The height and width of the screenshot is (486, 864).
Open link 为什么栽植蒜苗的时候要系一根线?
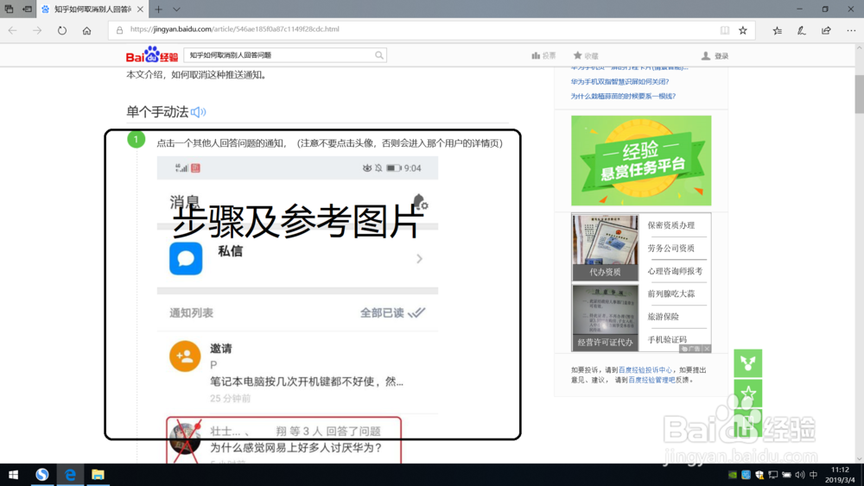click(x=623, y=96)
